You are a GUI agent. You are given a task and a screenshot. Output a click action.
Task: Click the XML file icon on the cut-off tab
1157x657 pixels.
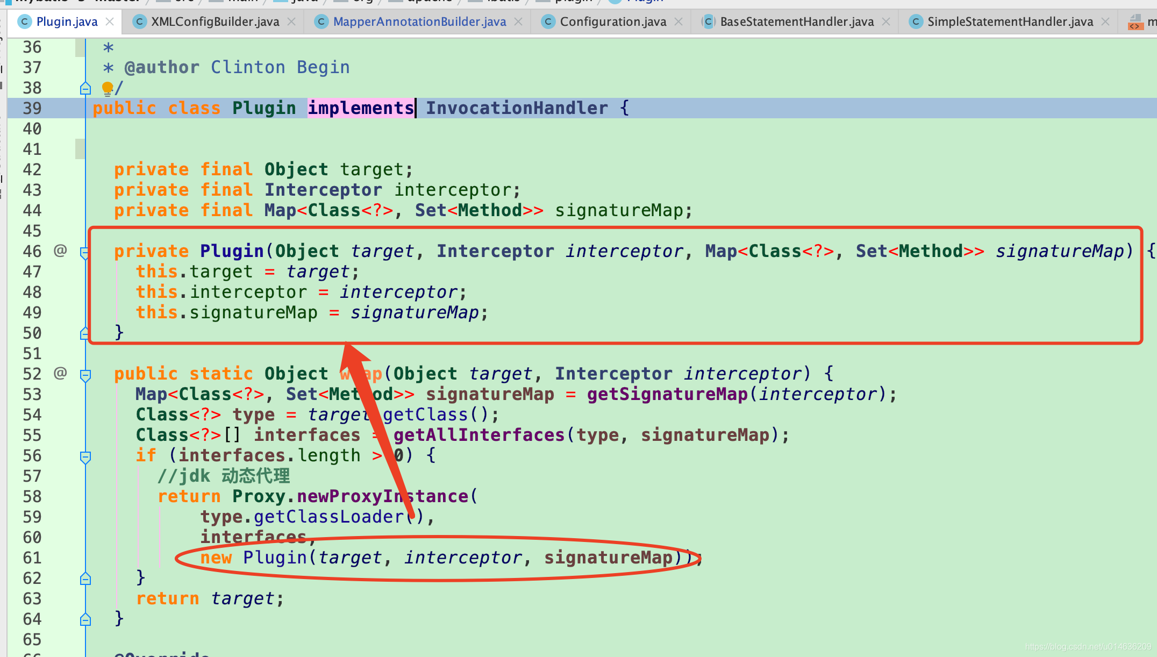pos(1135,22)
